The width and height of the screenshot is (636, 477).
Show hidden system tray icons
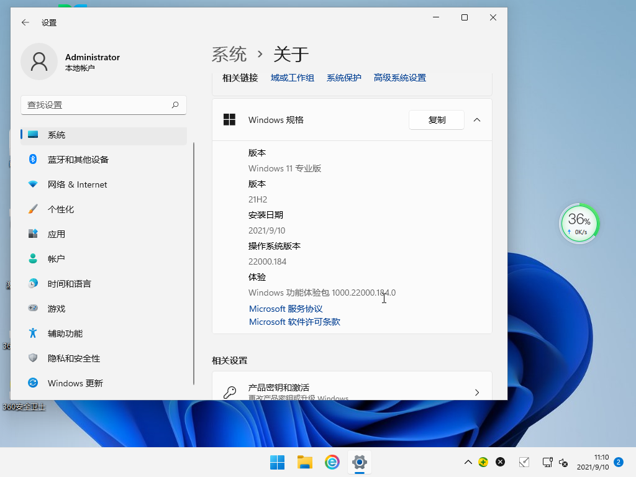pyautogui.click(x=468, y=462)
